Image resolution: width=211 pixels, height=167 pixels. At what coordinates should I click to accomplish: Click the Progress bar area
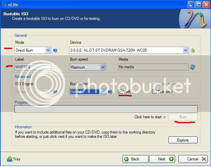point(106,109)
